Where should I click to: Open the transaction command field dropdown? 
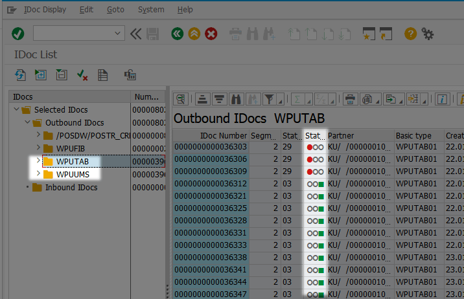[x=119, y=33]
